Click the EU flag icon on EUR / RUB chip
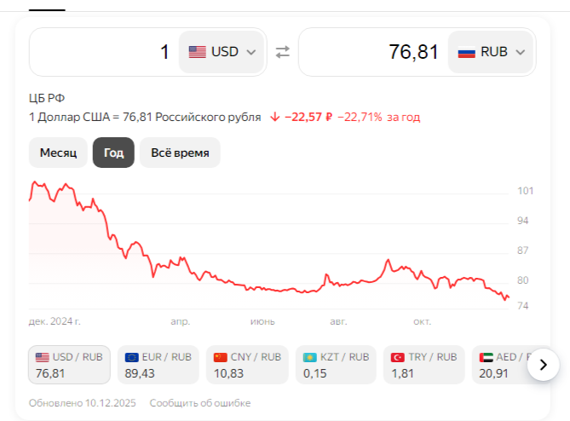The width and height of the screenshot is (570, 421). pos(131,357)
